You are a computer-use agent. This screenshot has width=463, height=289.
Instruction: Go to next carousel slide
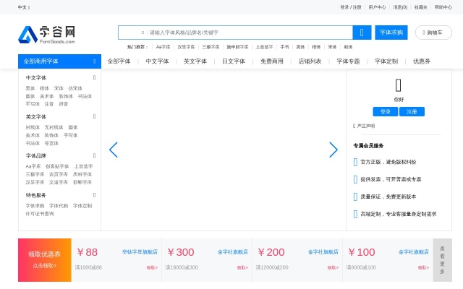pos(334,150)
